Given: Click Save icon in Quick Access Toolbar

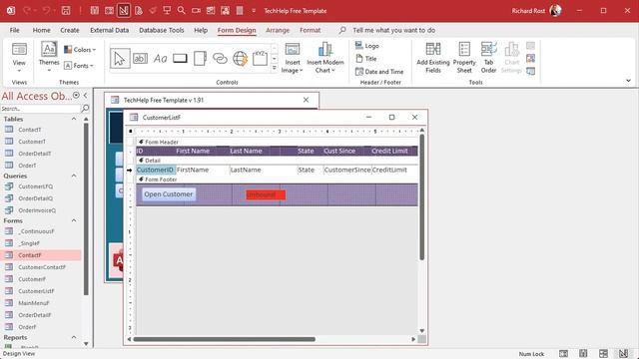Looking at the screenshot, I should [x=66, y=11].
